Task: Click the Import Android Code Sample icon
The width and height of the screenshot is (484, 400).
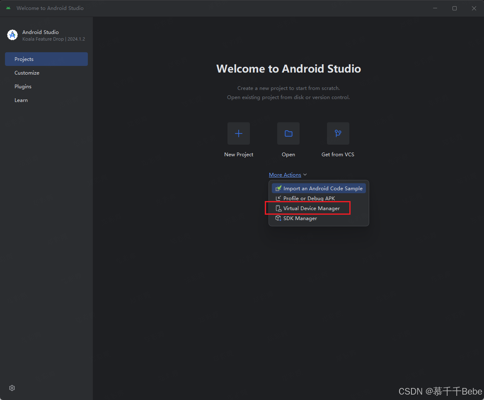Action: (278, 188)
